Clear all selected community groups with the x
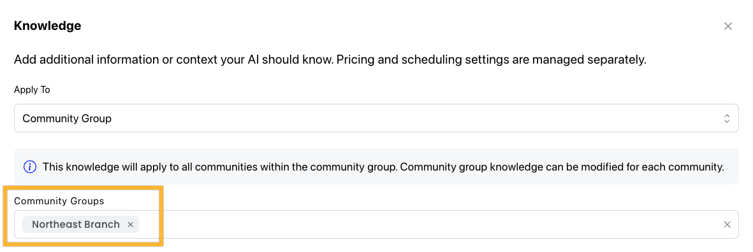This screenshot has height=252, width=753. (x=727, y=225)
